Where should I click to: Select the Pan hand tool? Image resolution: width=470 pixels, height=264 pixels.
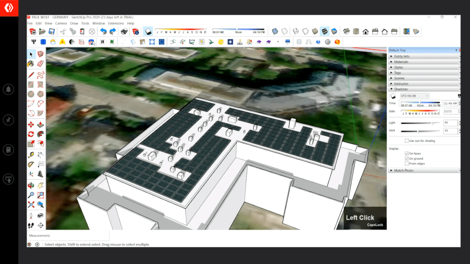[x=40, y=185]
